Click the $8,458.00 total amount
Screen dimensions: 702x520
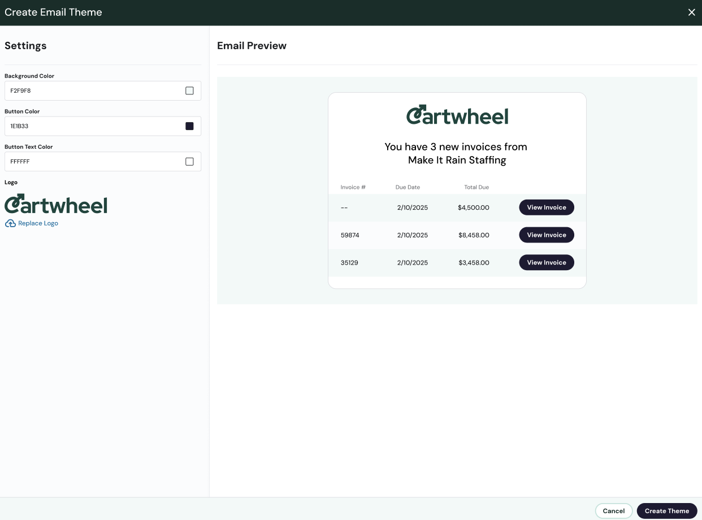474,235
